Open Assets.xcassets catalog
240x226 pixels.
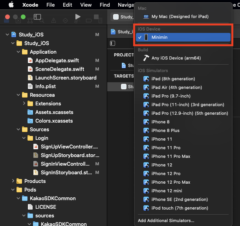pyautogui.click(x=54, y=112)
